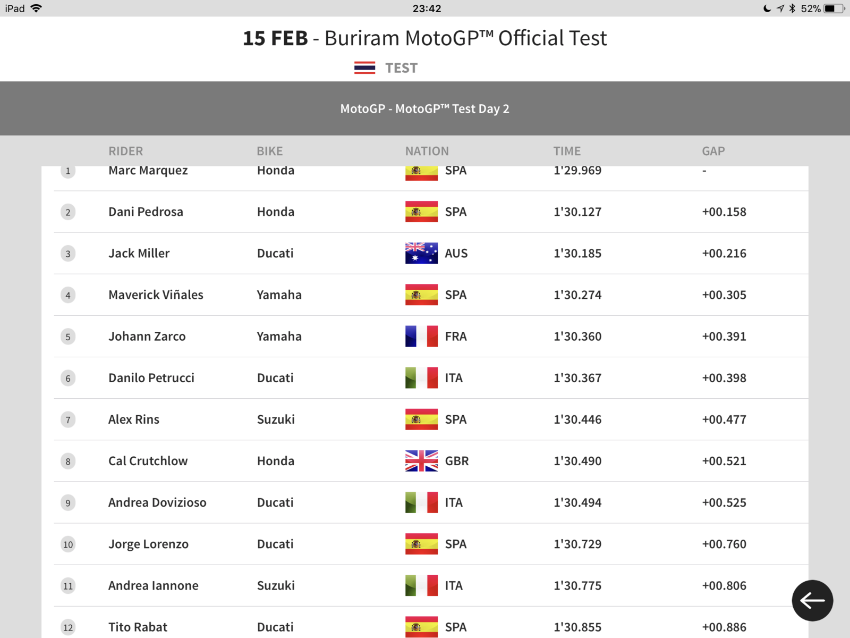
Task: Tap the Thailand flag icon beside TEST
Action: tap(364, 68)
